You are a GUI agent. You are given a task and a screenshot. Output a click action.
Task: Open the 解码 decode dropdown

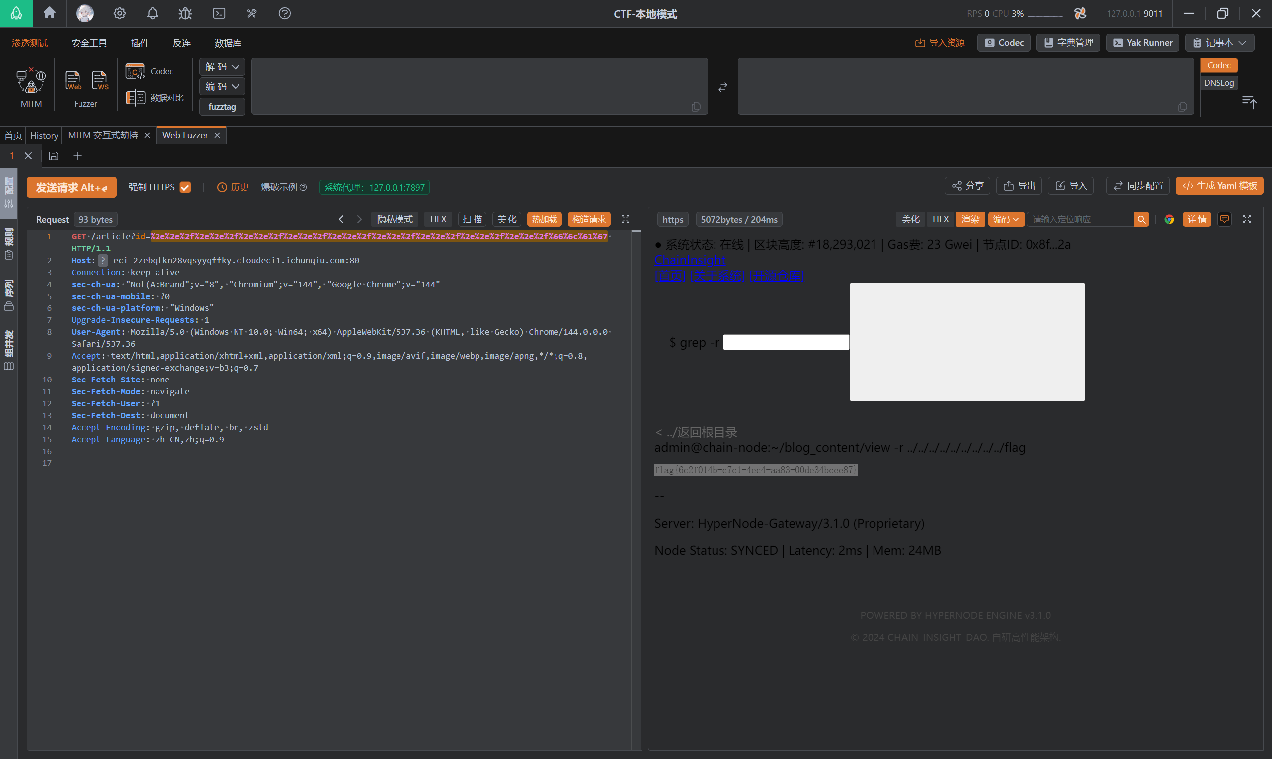[x=222, y=67]
